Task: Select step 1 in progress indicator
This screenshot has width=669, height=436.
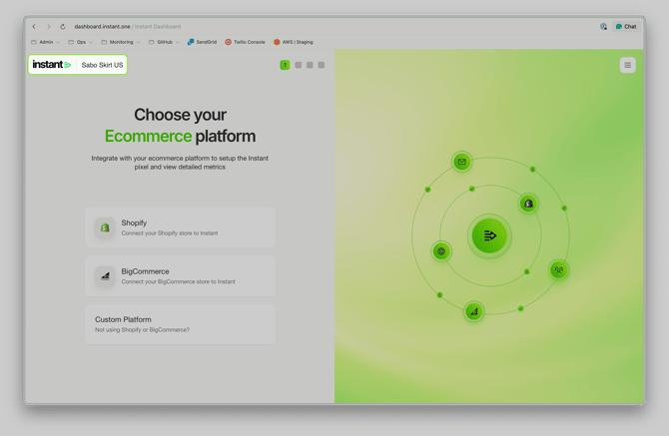Action: click(285, 65)
